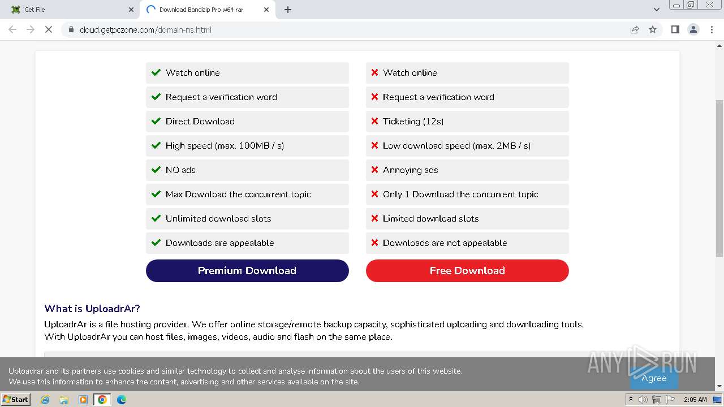Share this page icon
Image resolution: width=724 pixels, height=407 pixels.
635,29
